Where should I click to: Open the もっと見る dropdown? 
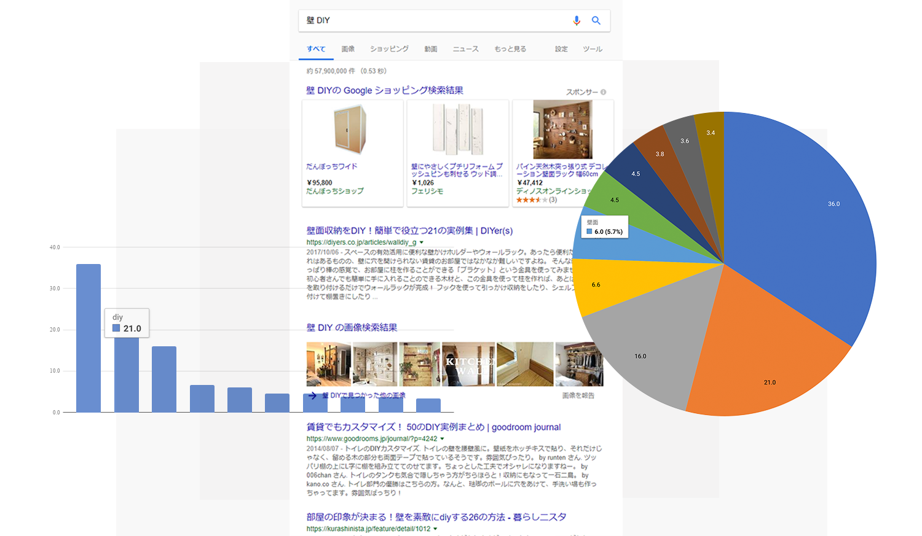(x=510, y=49)
